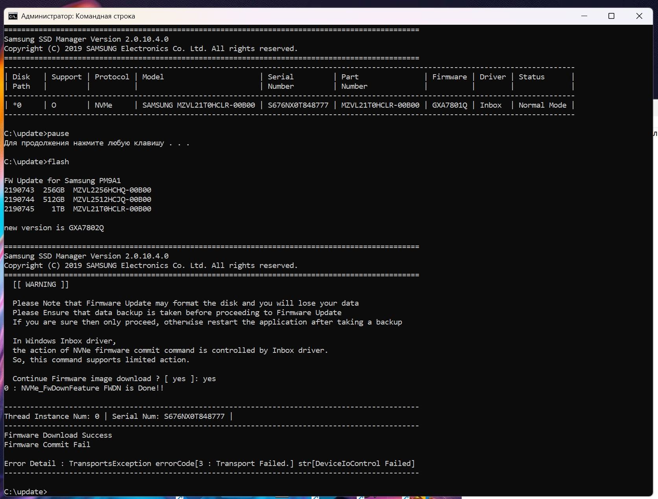The width and height of the screenshot is (658, 499).
Task: Click serial number 'S676NX0T848777' in the table row
Action: [x=298, y=105]
